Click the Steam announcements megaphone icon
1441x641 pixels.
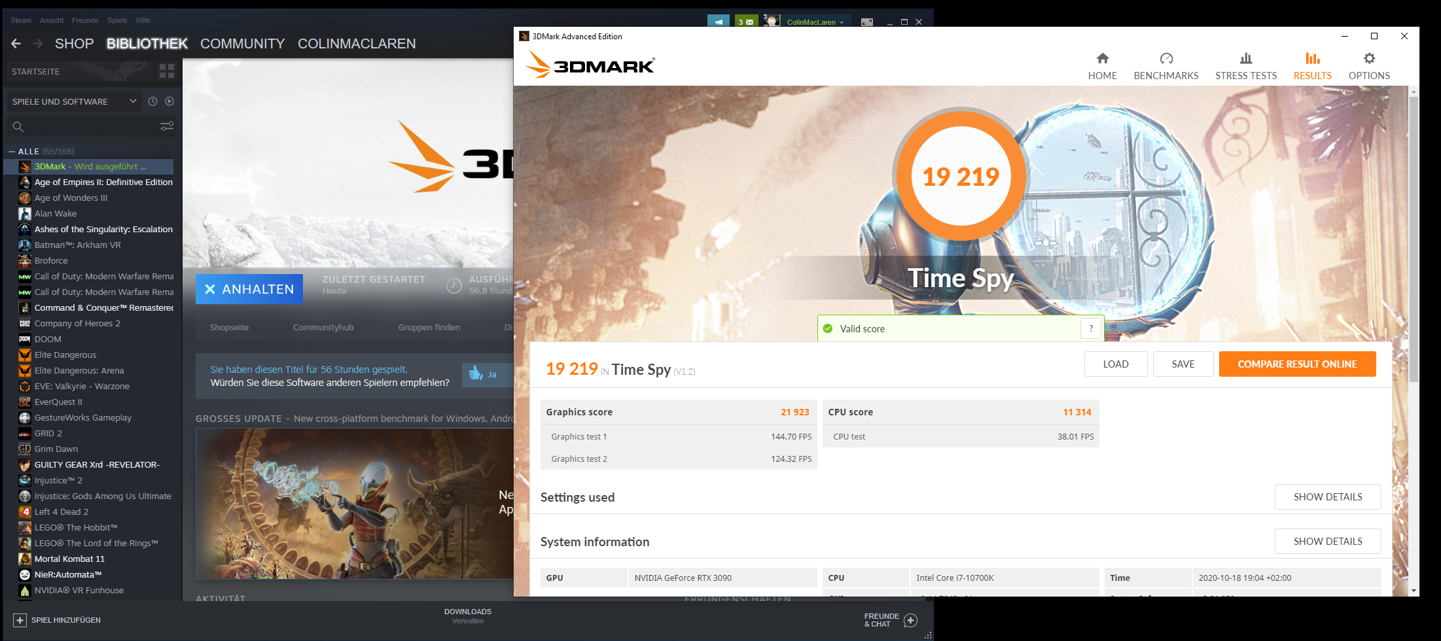[x=719, y=22]
